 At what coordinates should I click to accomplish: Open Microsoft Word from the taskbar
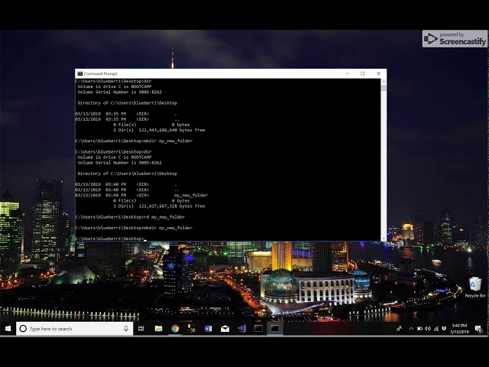tap(209, 329)
